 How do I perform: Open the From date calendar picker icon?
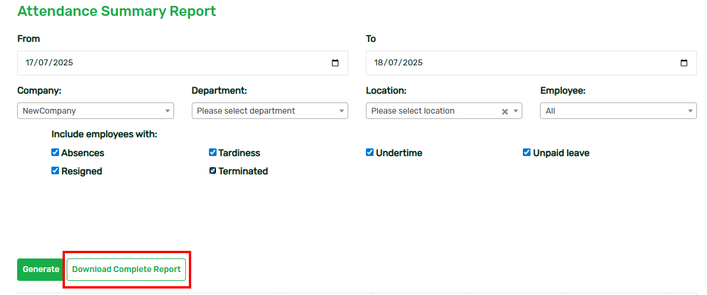tap(335, 63)
